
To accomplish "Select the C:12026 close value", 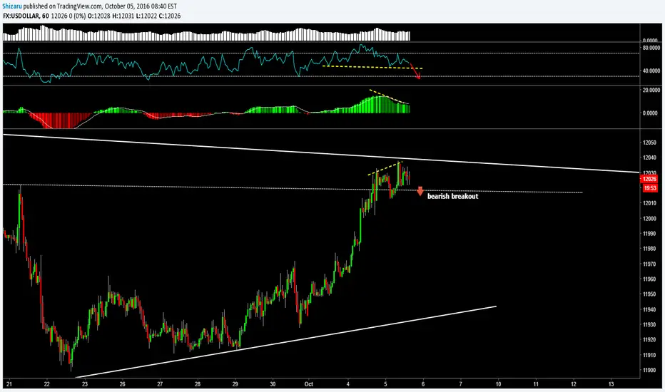I will [x=170, y=16].
